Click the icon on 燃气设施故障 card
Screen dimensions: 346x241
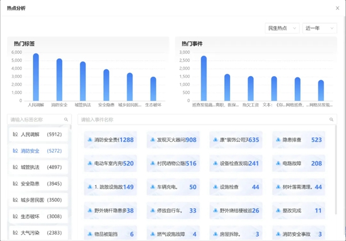152,234
